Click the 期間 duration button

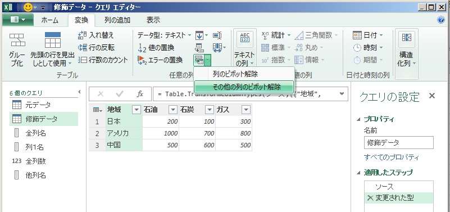368,60
